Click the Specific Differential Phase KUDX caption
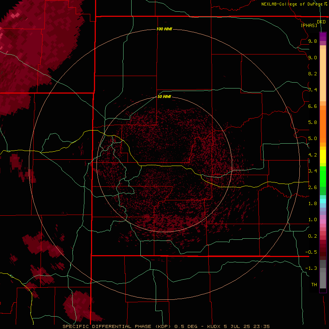Screen dimensions: 329x329 click(x=166, y=326)
